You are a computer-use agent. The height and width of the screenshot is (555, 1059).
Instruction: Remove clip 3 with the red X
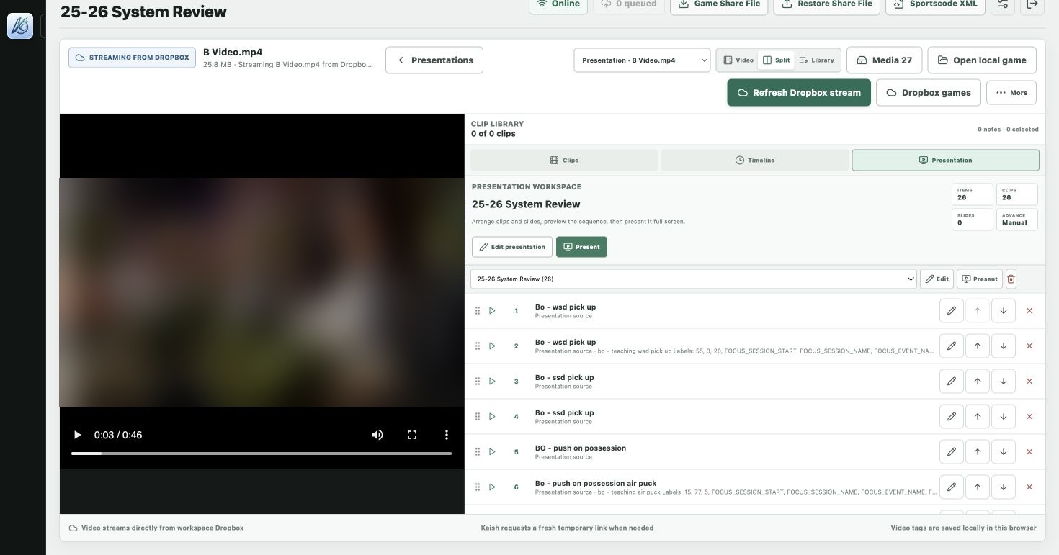click(1029, 382)
